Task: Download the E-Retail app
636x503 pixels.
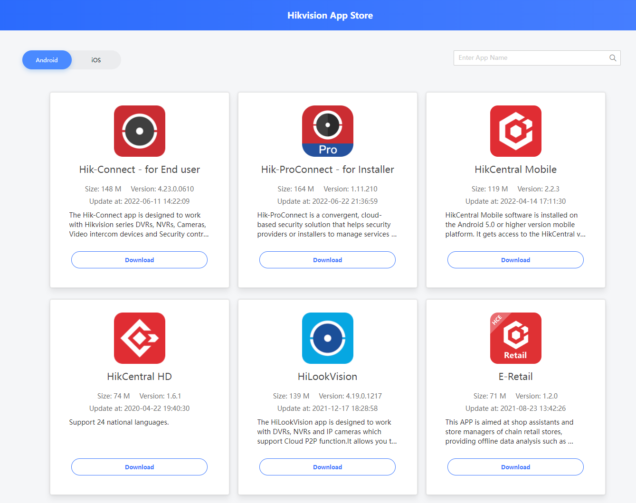Action: pyautogui.click(x=516, y=467)
